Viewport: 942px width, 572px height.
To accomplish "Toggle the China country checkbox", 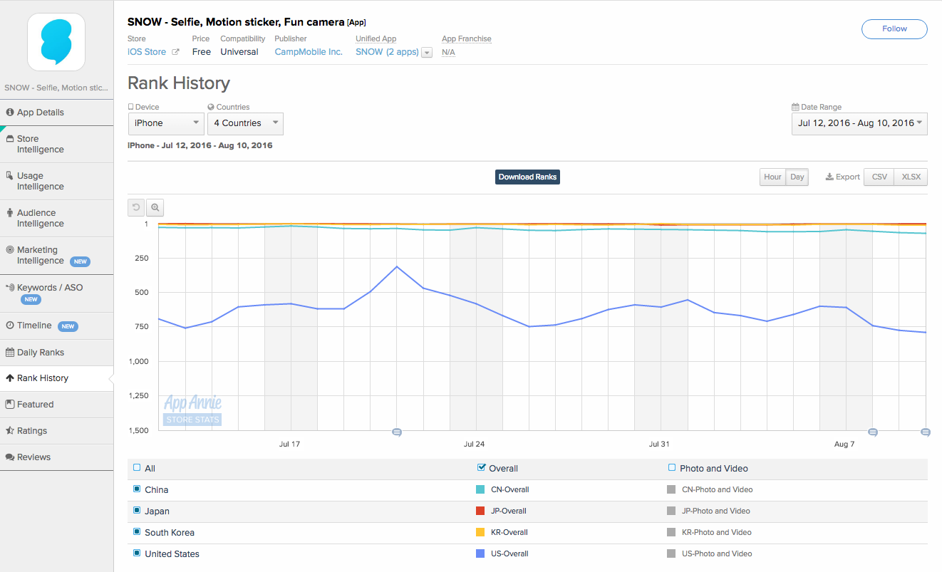I will point(137,489).
